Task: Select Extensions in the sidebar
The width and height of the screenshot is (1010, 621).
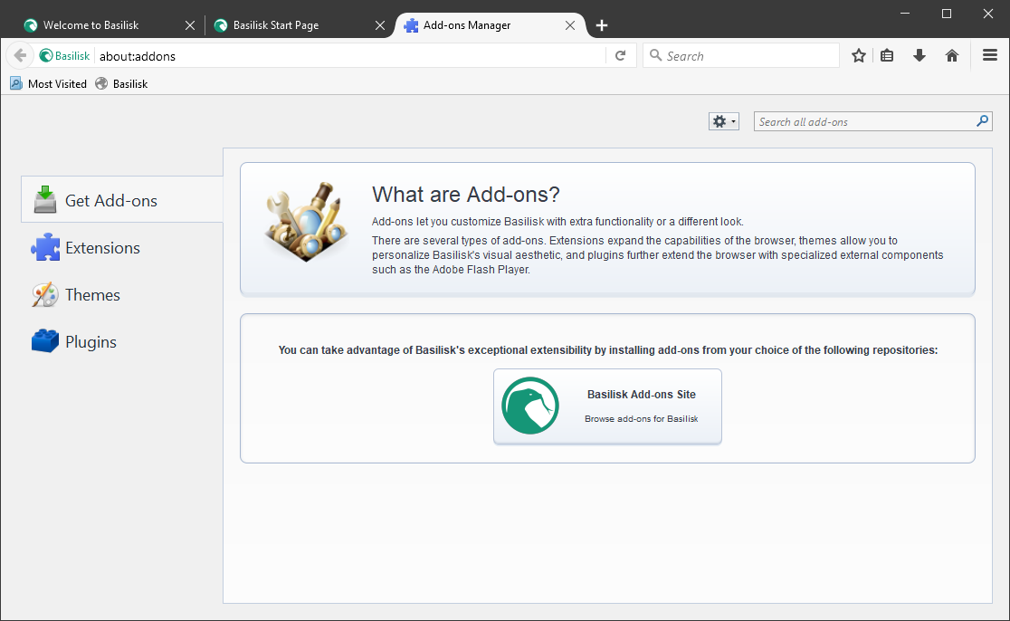Action: point(102,248)
